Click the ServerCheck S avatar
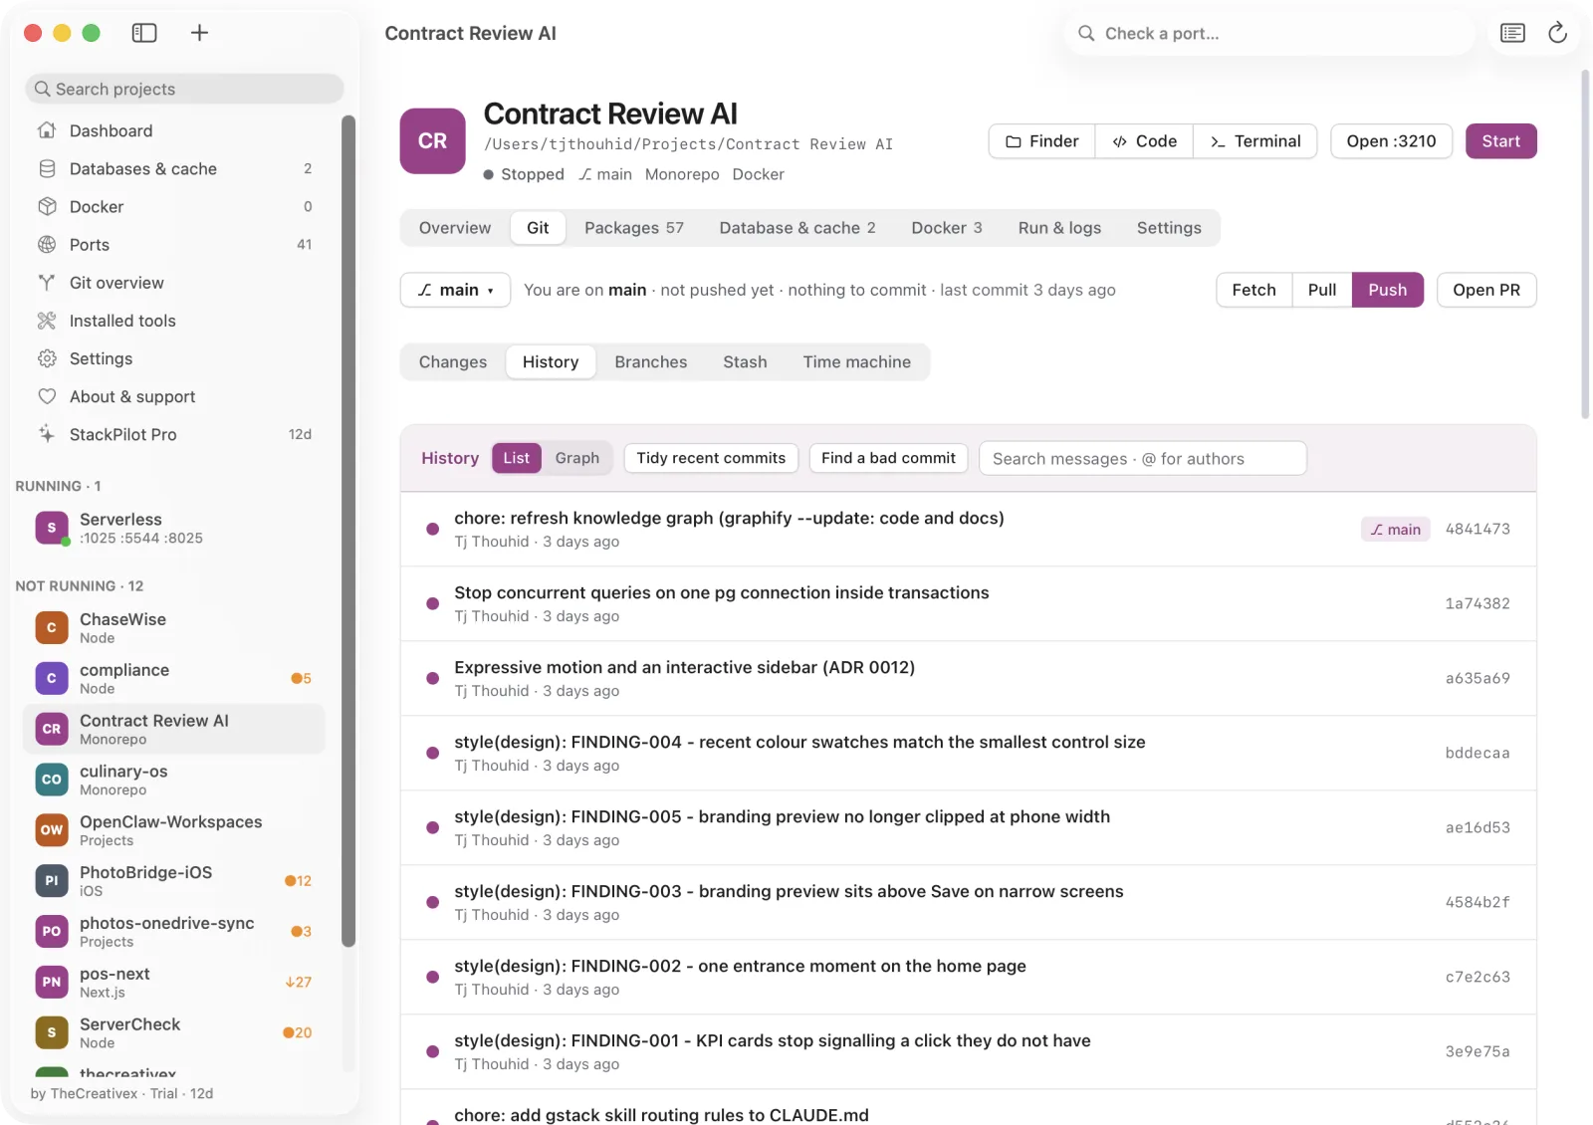This screenshot has height=1125, width=1593. click(52, 1032)
